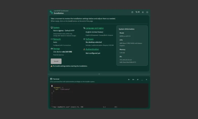
Task: Click 'Use device vda (40 GiB)' text
Action: [x=62, y=52]
